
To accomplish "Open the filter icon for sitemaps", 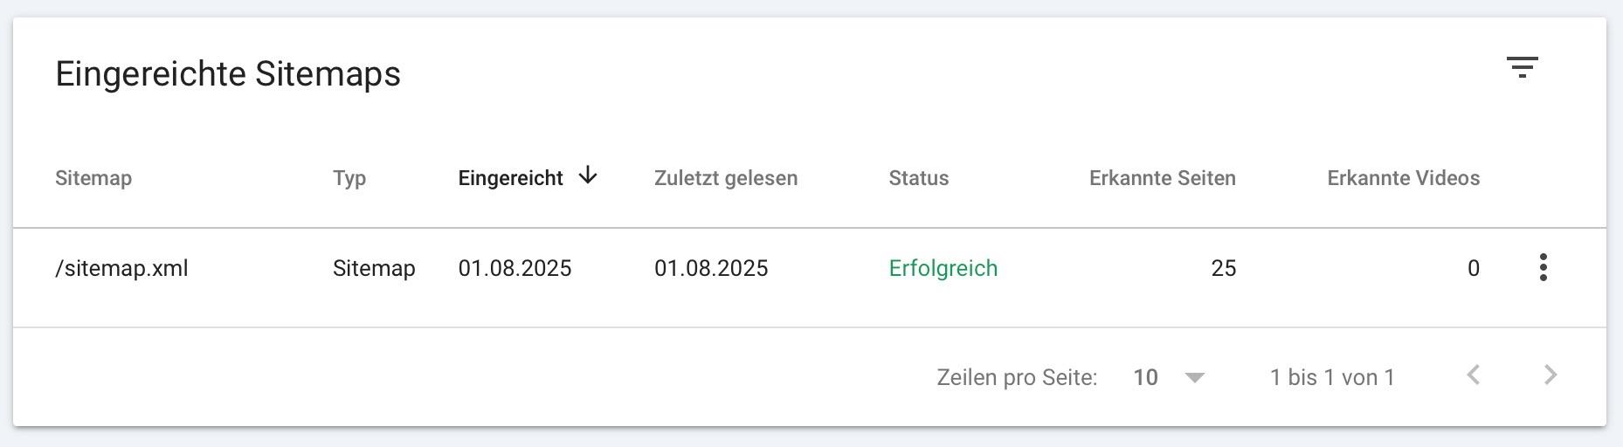I will 1522,67.
